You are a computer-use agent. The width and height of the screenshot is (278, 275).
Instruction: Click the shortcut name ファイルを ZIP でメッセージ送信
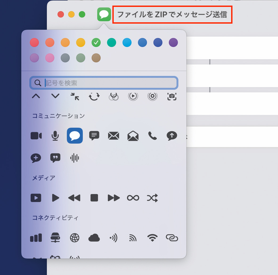172,14
